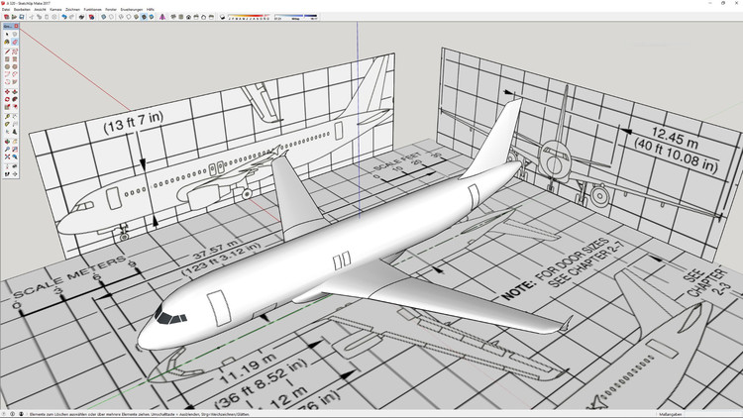Toggle the Back Edges style
The height and width of the screenshot is (418, 743).
(x=111, y=17)
